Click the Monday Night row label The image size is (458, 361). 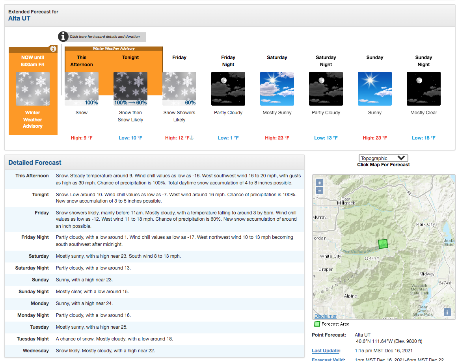(x=33, y=315)
